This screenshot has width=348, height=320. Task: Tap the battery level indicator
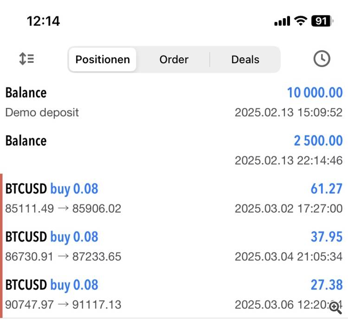point(321,21)
